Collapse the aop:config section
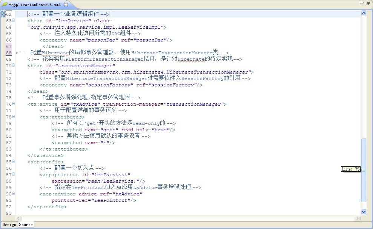The width and height of the screenshot is (373, 229). (12, 161)
